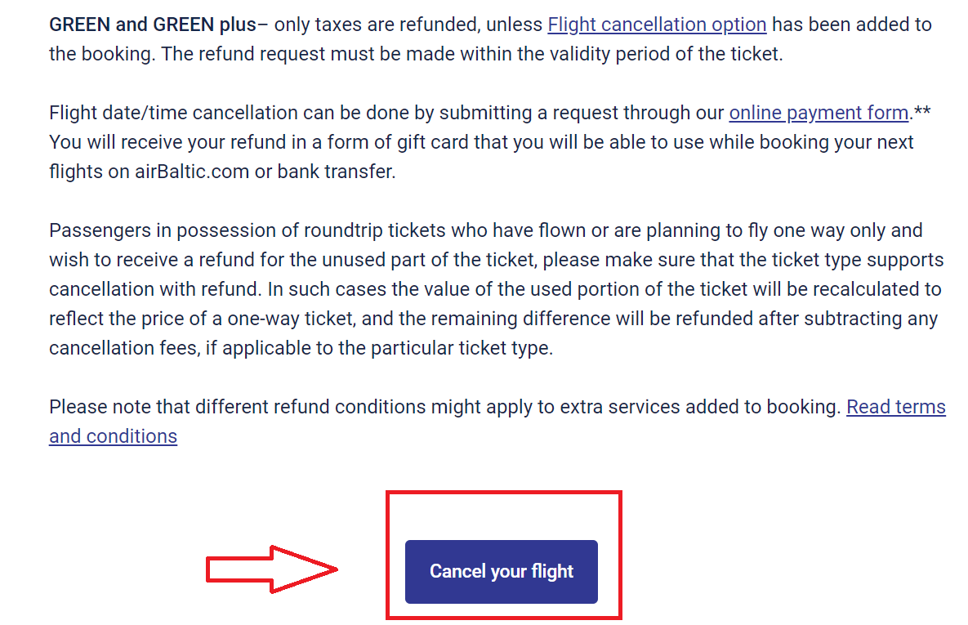Click the red arrow pointing at button
This screenshot has height=625, width=968.
pyautogui.click(x=272, y=569)
